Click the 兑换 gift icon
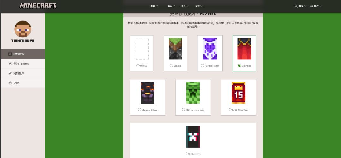Image resolution: width=341 pixels, height=158 pixels. pyautogui.click(x=10, y=83)
